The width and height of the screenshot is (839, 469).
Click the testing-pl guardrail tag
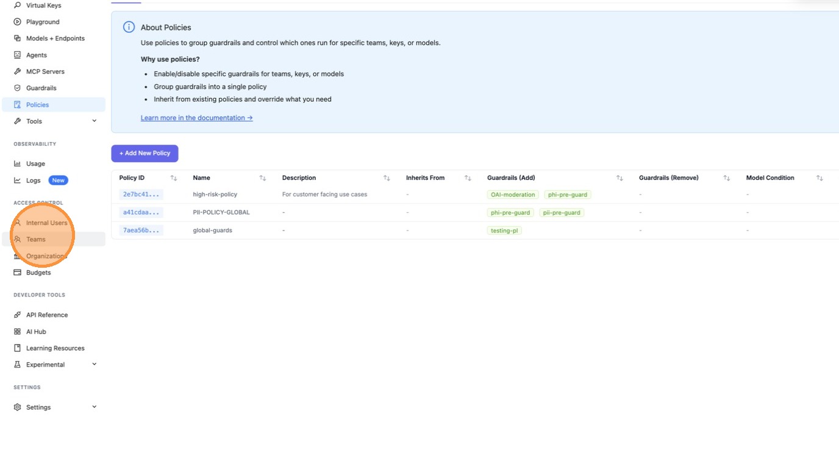click(x=504, y=231)
